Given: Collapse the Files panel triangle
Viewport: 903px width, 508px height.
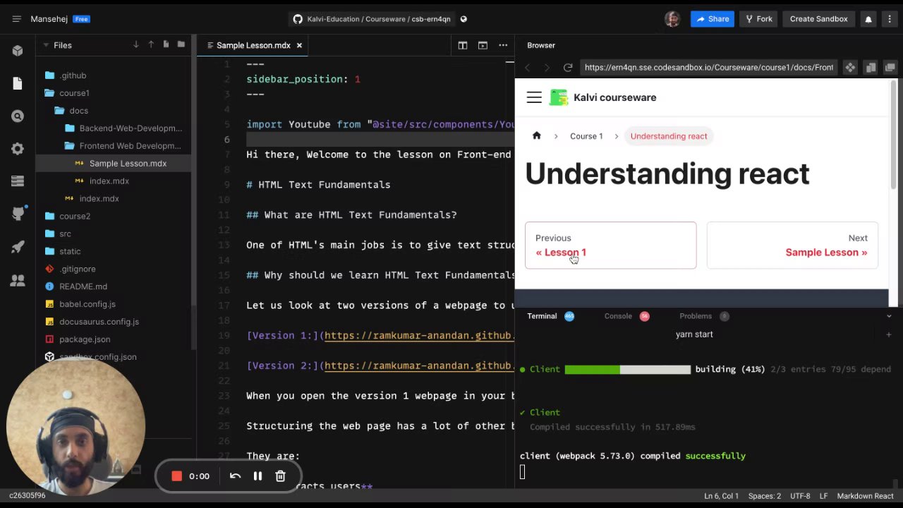Looking at the screenshot, I should (x=46, y=45).
